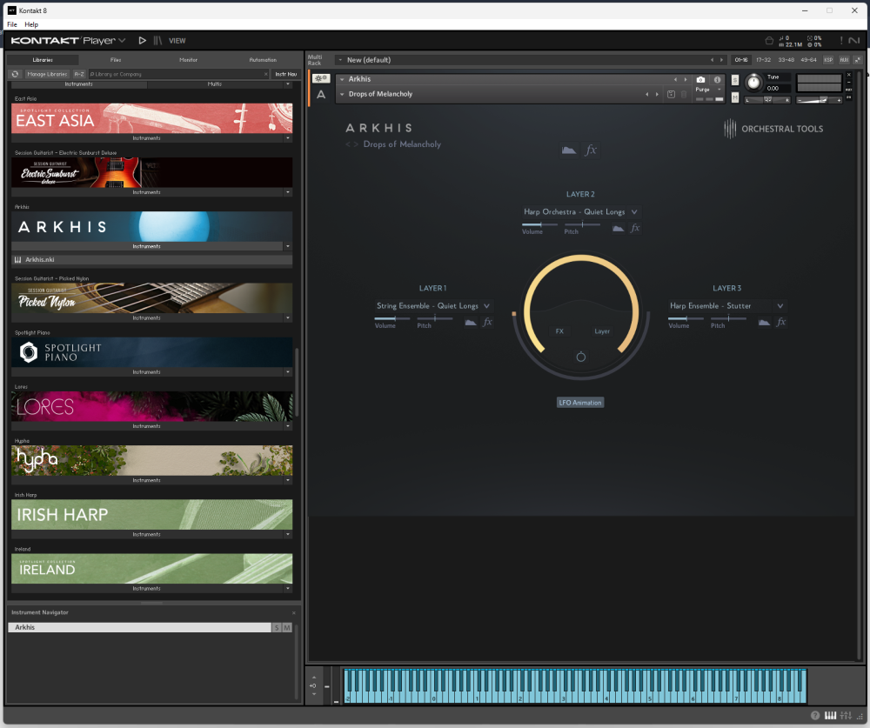Open Layer 3 envelope icon
Image resolution: width=870 pixels, height=728 pixels.
pyautogui.click(x=764, y=323)
